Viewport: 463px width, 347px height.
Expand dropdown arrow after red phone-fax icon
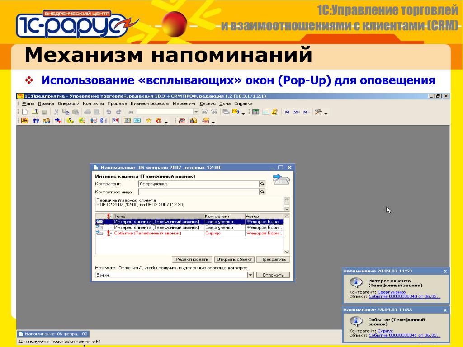213,122
